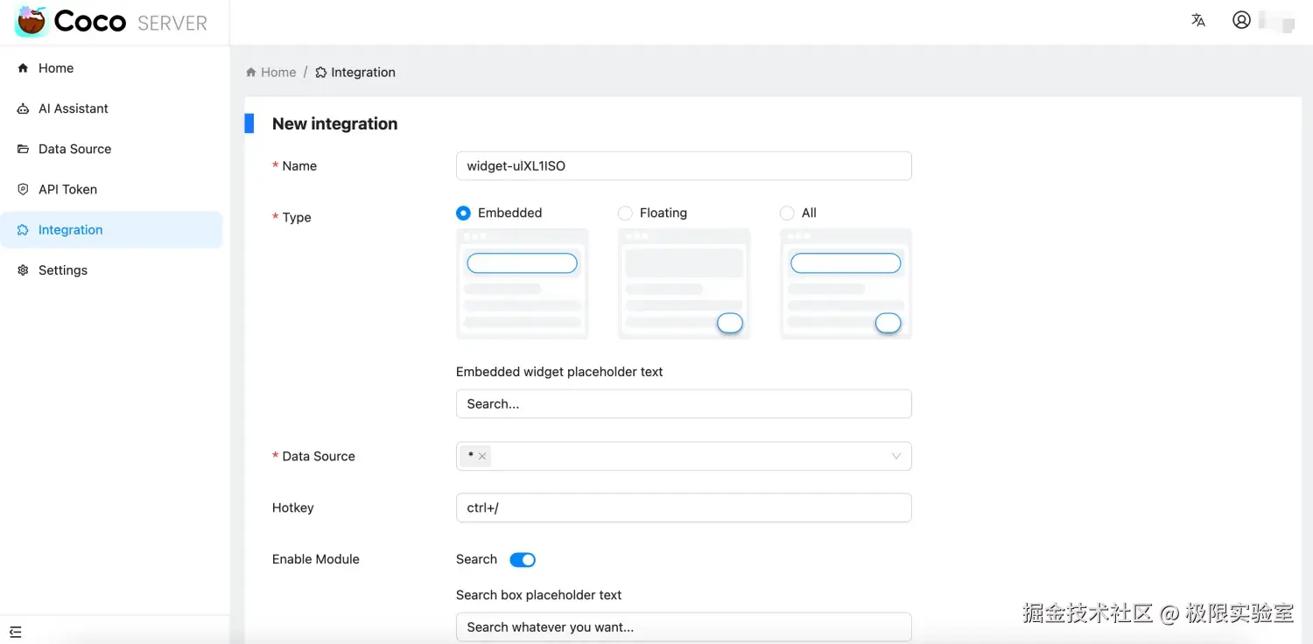Collapse the sidebar using bottom-left icon

pos(16,632)
